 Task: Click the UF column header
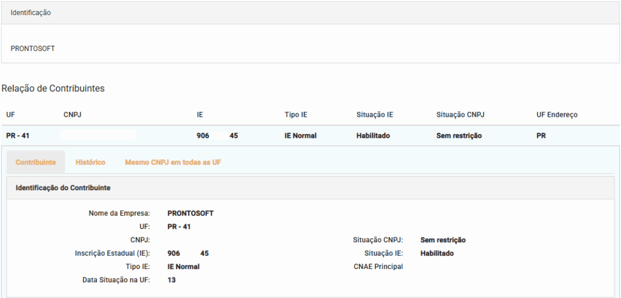click(x=11, y=115)
